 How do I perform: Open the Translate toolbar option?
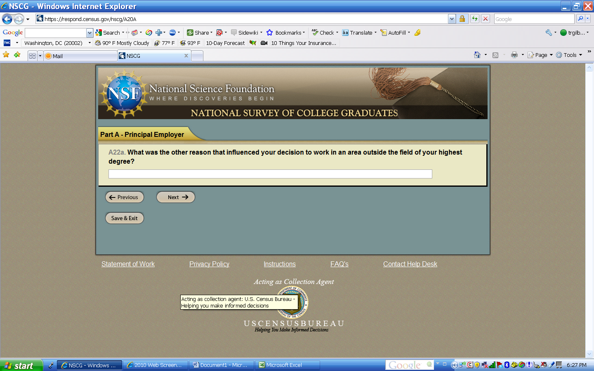tap(358, 33)
